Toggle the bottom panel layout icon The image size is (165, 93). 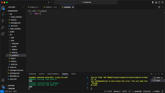[156, 2]
